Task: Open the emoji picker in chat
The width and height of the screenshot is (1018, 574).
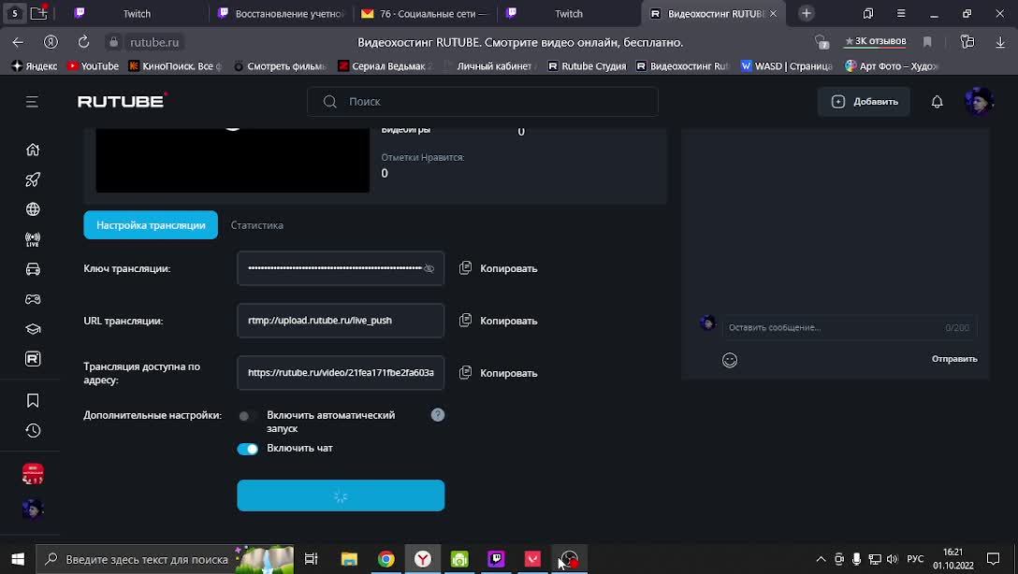Action: [x=730, y=360]
